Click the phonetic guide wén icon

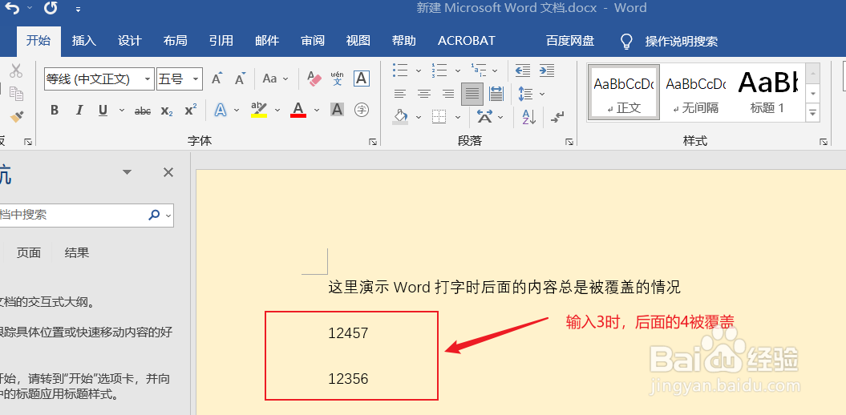coord(338,79)
